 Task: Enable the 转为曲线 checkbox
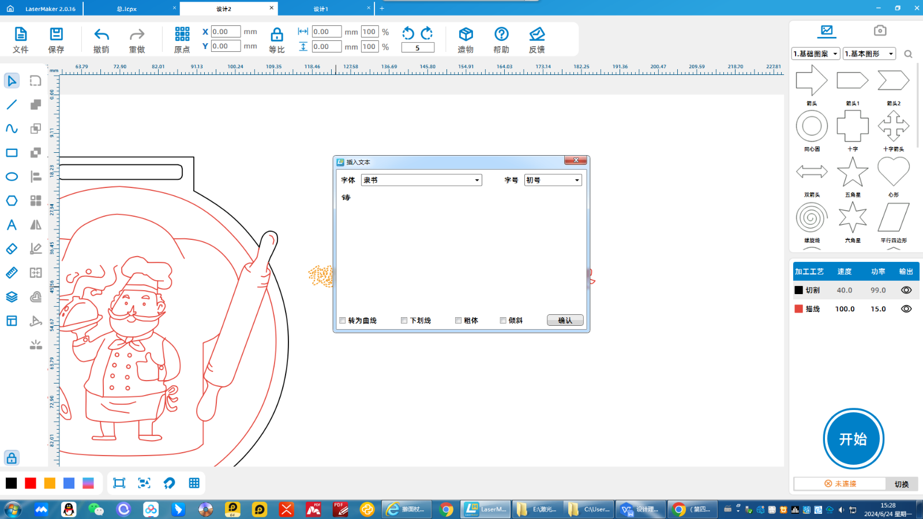[343, 321]
